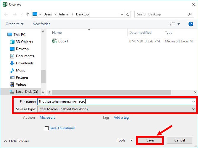Collapse the pane with Hide Folders

(x=17, y=141)
